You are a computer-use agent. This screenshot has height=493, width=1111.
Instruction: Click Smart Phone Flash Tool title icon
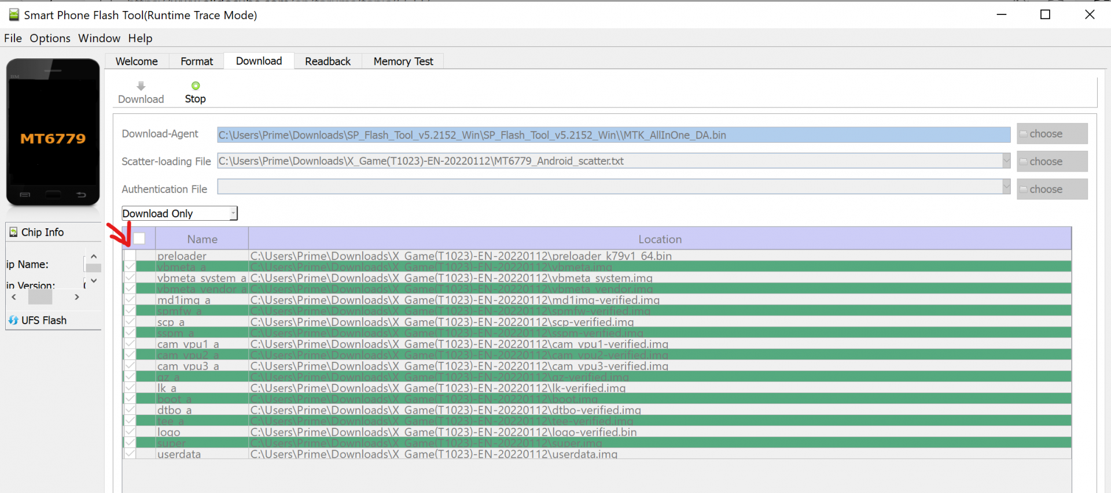click(x=14, y=15)
